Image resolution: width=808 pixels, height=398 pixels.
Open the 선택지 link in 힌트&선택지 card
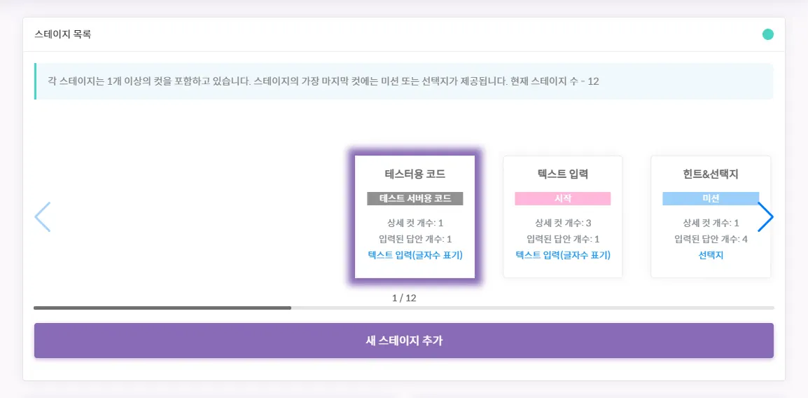point(710,255)
